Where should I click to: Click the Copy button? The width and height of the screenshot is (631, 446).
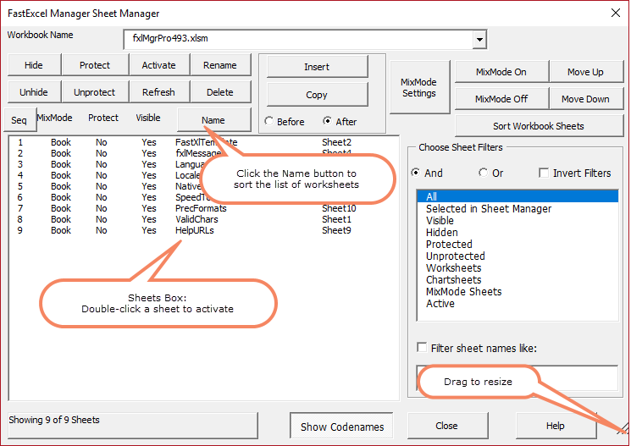[317, 95]
